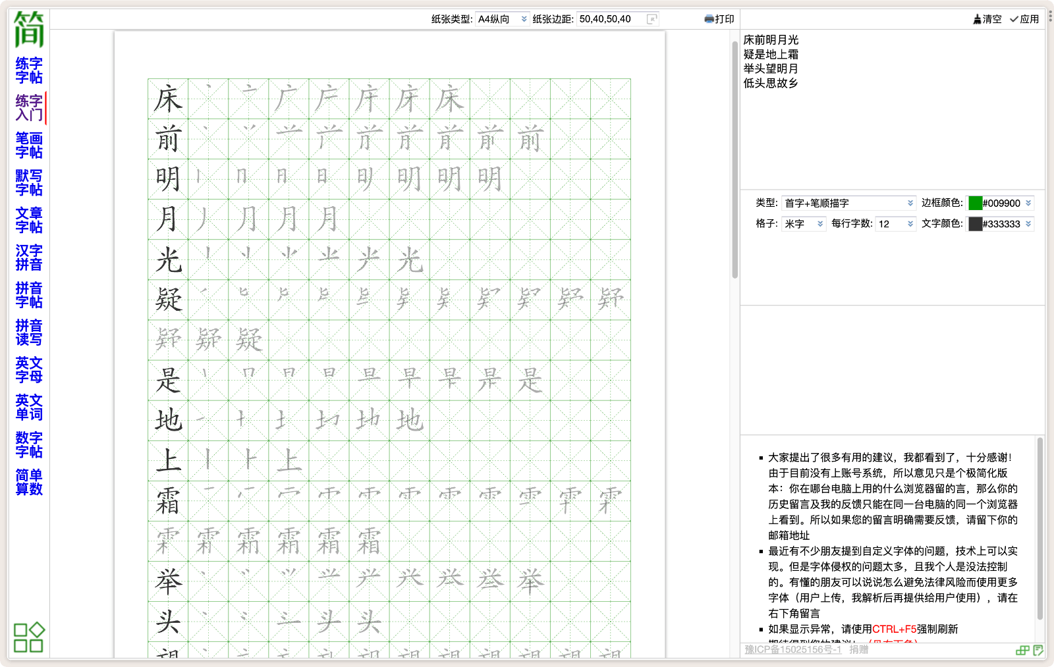Click the 清空 clear button with broom icon
The image size is (1054, 667).
[987, 19]
